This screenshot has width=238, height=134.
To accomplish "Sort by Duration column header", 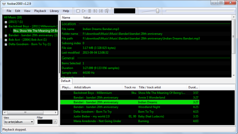I will click(x=193, y=87).
